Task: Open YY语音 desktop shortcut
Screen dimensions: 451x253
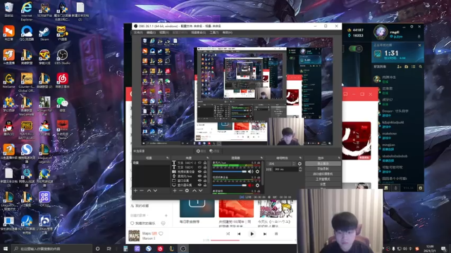Action: coord(62,34)
